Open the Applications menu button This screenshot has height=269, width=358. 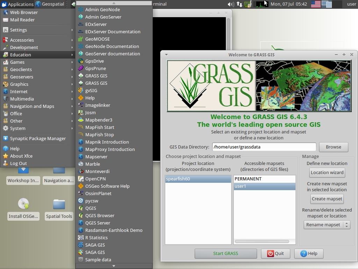[17, 4]
